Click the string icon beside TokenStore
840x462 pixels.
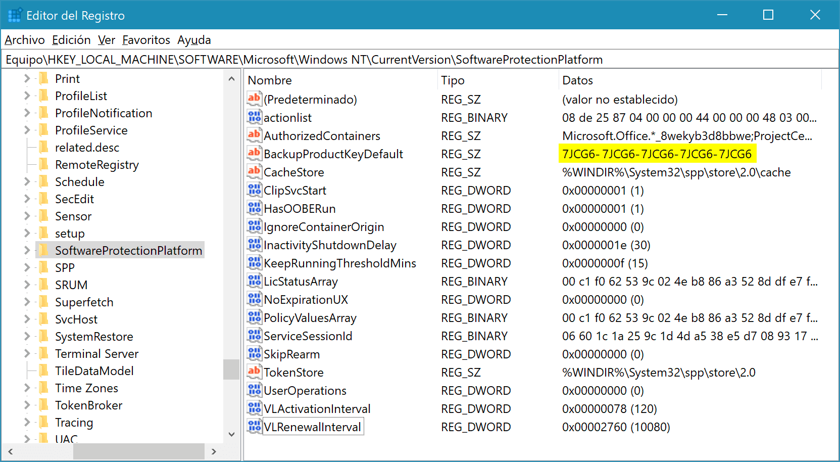(x=254, y=372)
